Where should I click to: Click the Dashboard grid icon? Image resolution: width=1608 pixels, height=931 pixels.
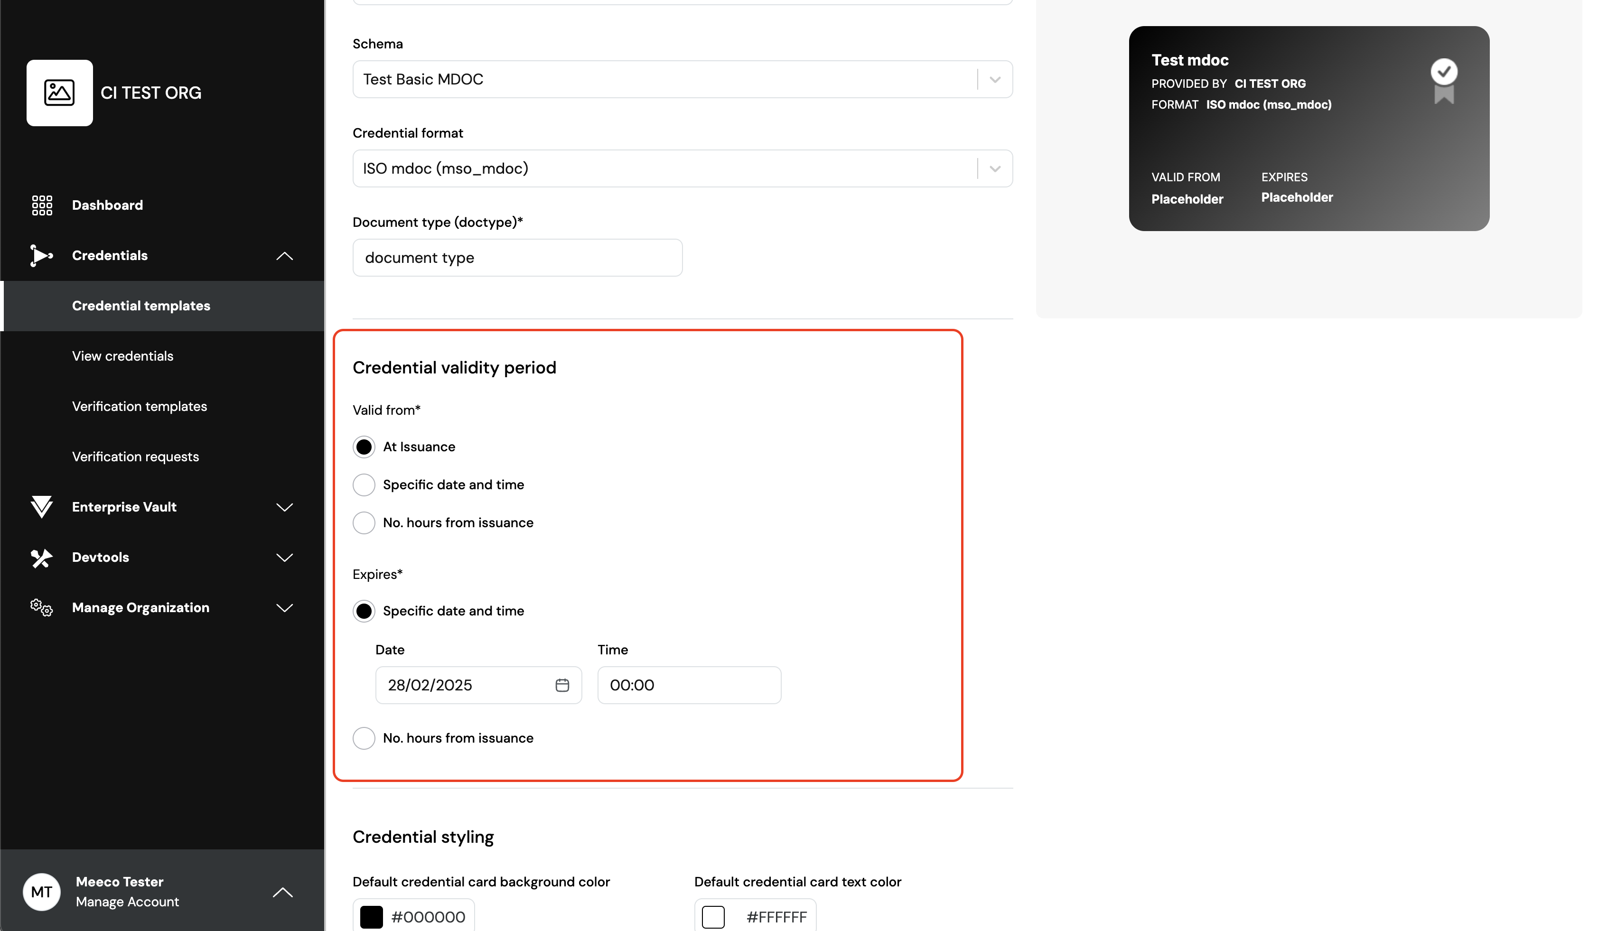(x=42, y=205)
